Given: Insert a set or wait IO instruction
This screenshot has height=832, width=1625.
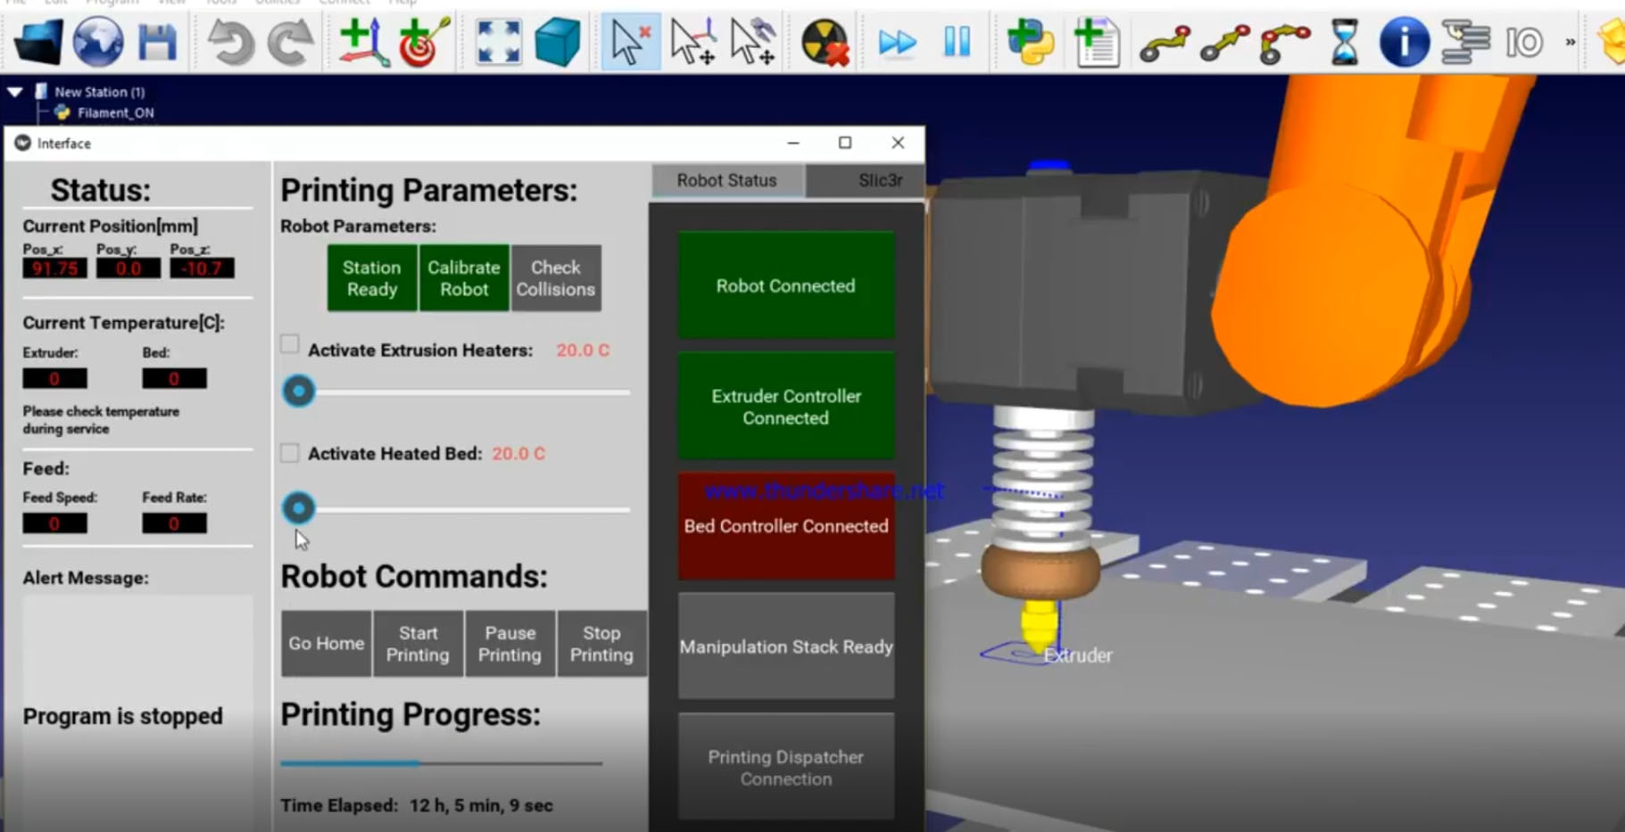Looking at the screenshot, I should pos(1524,42).
